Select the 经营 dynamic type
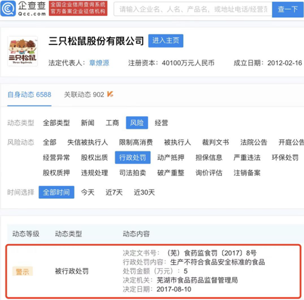Screen dimensions: 304x300 [161, 123]
